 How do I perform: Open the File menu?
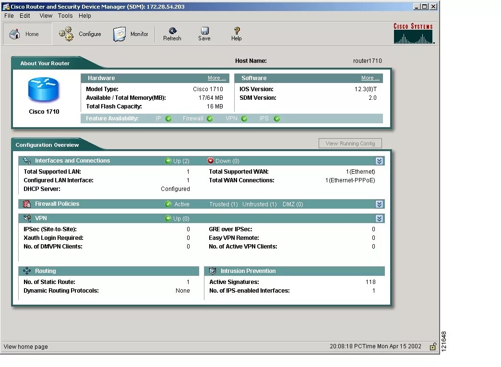[x=9, y=16]
